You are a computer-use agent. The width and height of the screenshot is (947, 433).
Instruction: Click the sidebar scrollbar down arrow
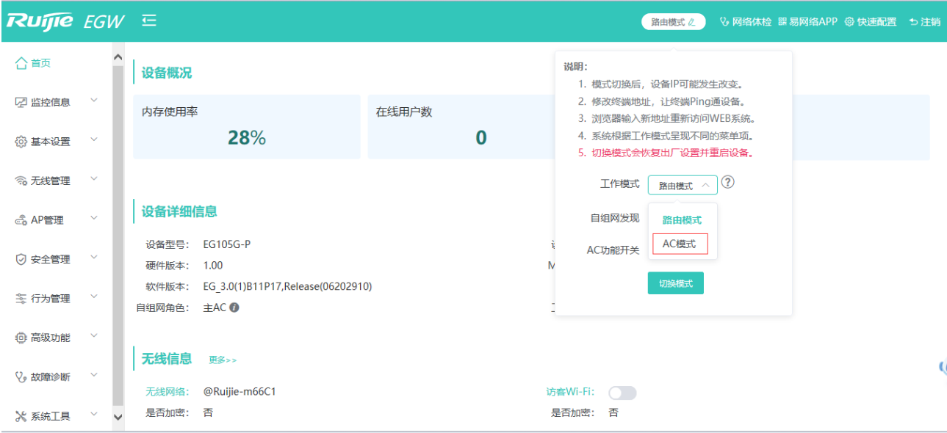click(118, 416)
